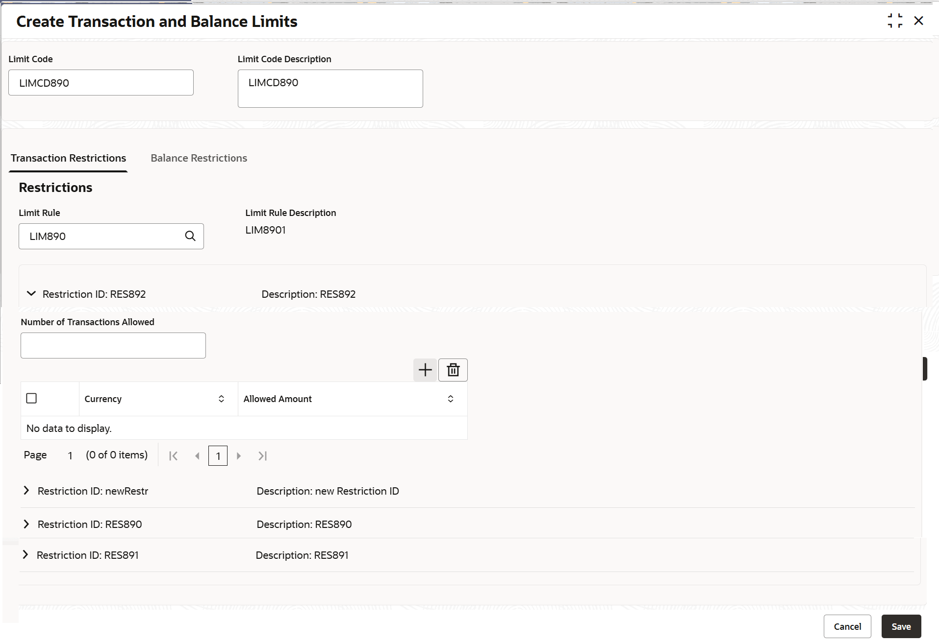Screen dimensions: 939x644
Task: Focus the Number of Transactions Allowed field
Action: pos(113,346)
